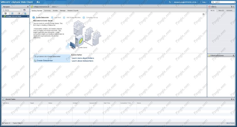Open navigator history icon

pyautogui.click(x=25, y=10)
